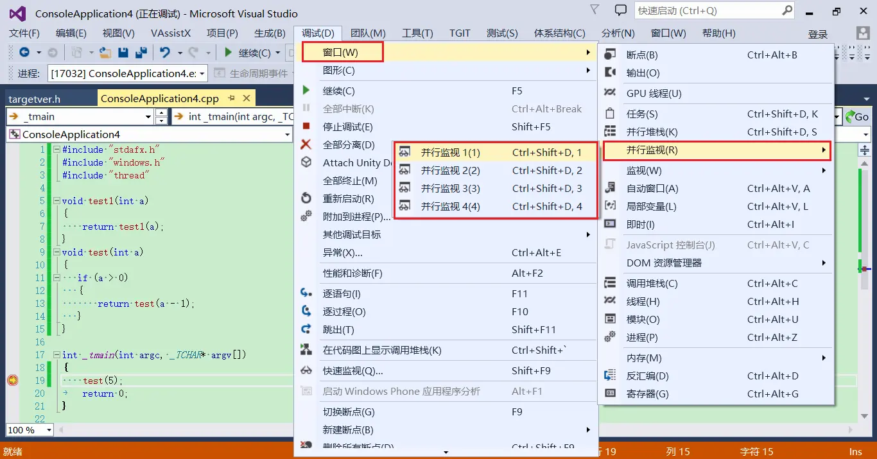877x459 pixels.
Task: Toggle the pin on ConsoleApplication4.cpp tab
Action: tap(232, 98)
